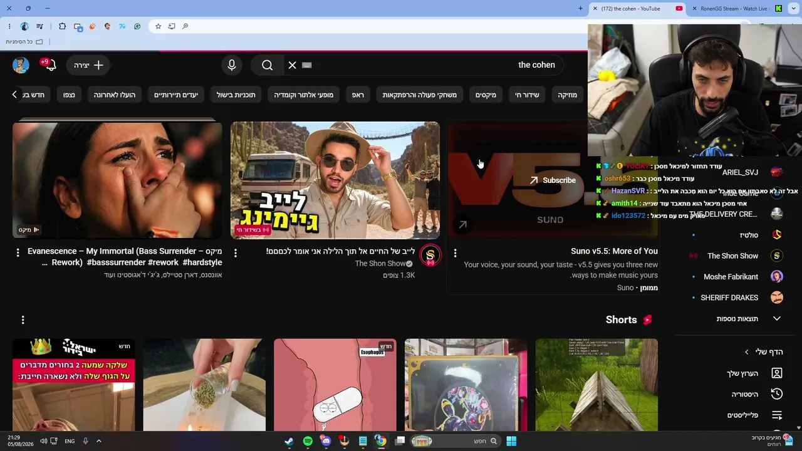The image size is (802, 451).
Task: Open options menu for the Evanescence mix
Action: [18, 253]
